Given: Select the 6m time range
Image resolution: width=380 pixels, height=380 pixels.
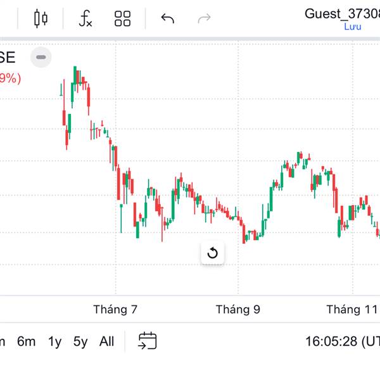Looking at the screenshot, I should (26, 341).
